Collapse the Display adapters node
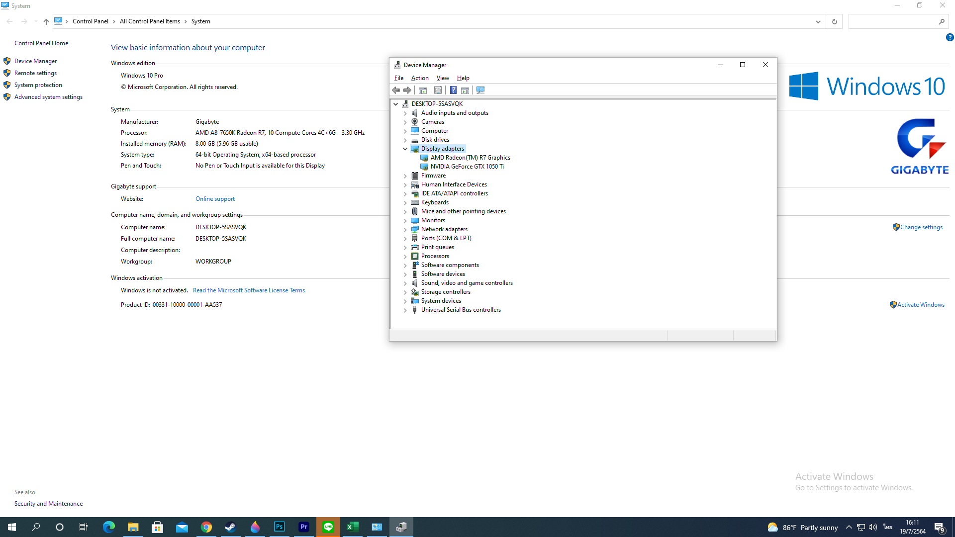The height and width of the screenshot is (537, 955). (405, 149)
